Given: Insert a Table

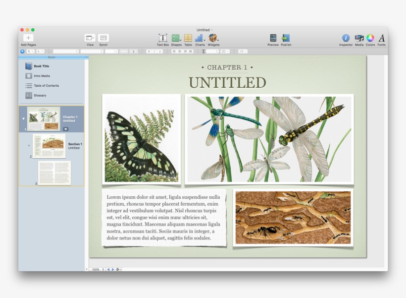Looking at the screenshot, I should [x=187, y=37].
